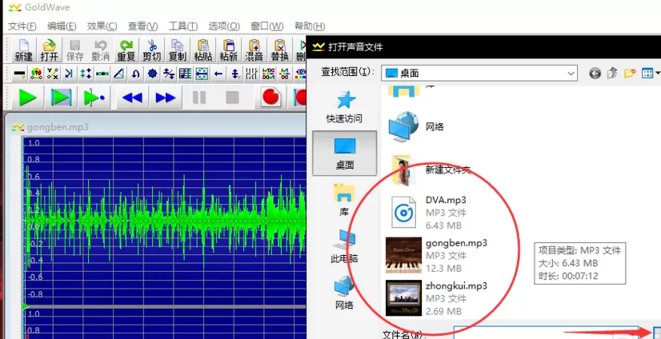Viewport: 661px width, 339px height.
Task: Open the view menu icon in dialog
Action: point(650,74)
